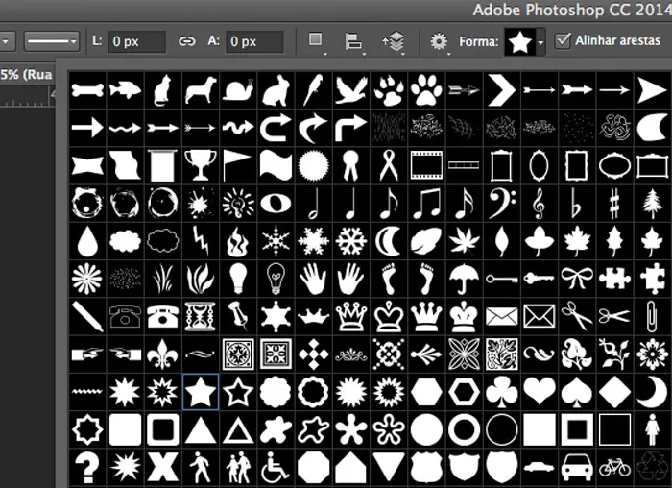This screenshot has width=672, height=488.
Task: Toggle the Alinhar arestas checkbox
Action: click(x=563, y=40)
